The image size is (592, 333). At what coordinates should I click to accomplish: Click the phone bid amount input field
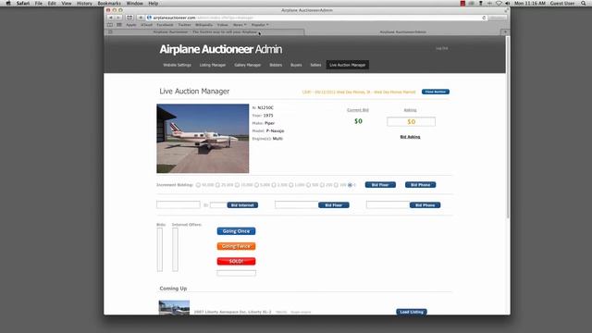[x=388, y=205]
